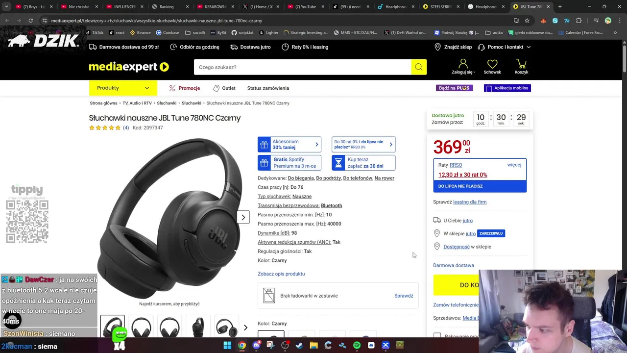Click the ZAREZERWUJ button
This screenshot has width=627, height=353.
click(x=491, y=233)
